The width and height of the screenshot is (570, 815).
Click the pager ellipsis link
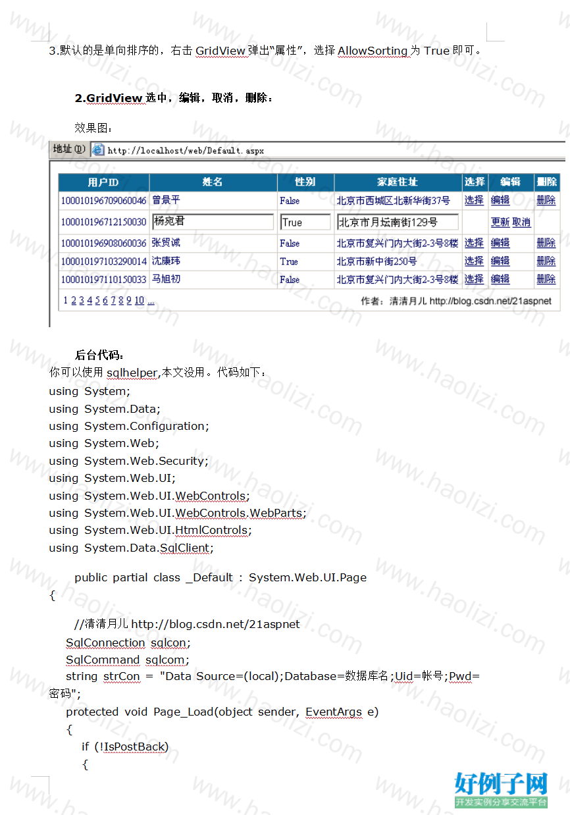pos(151,301)
